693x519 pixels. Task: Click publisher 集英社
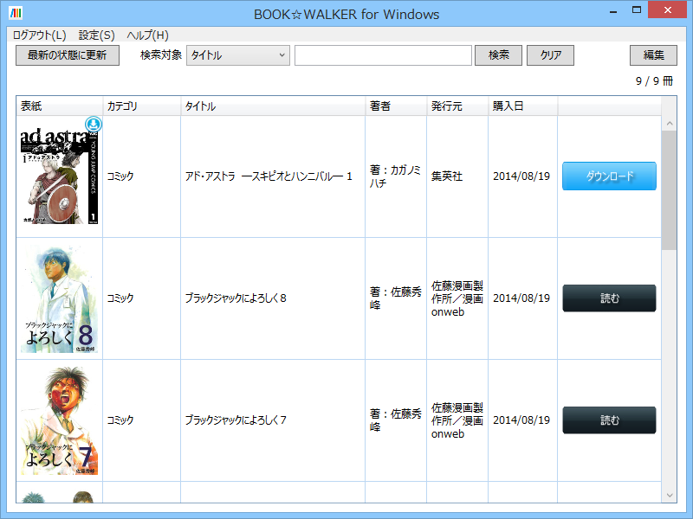447,176
